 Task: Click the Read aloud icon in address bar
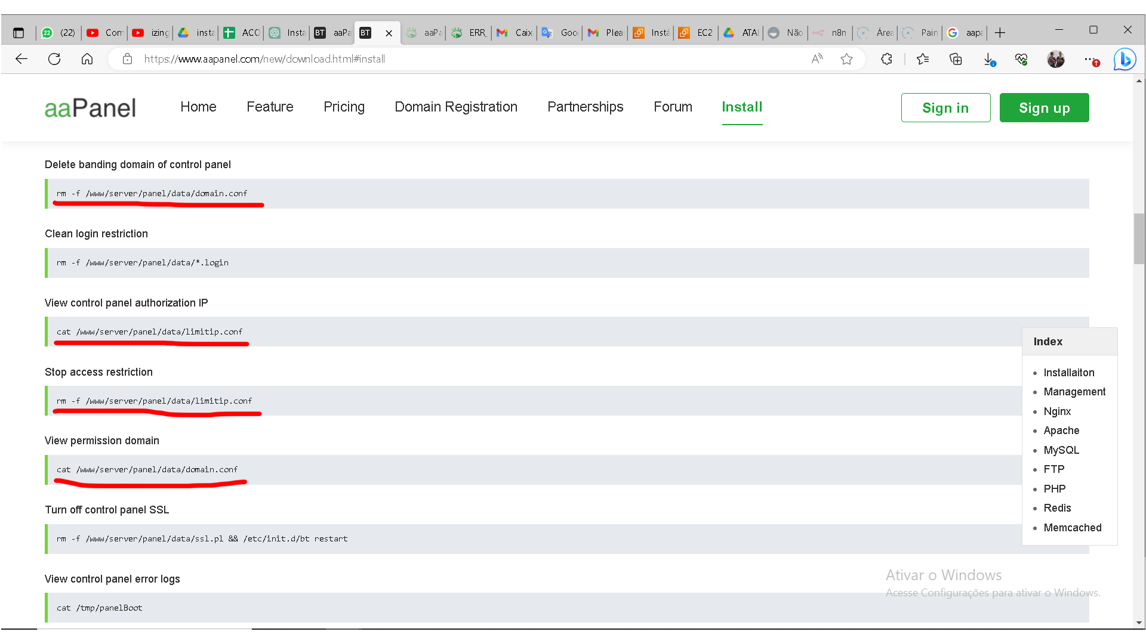tap(817, 58)
